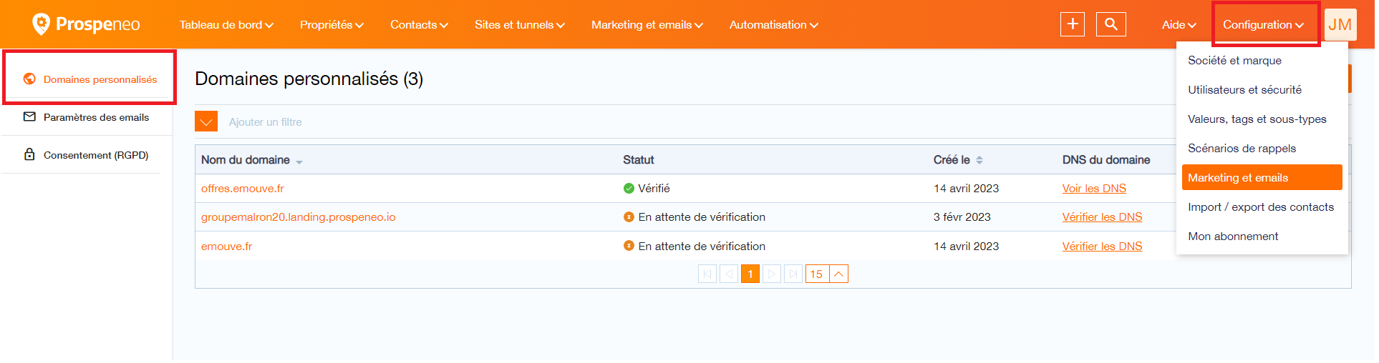
Task: Expand the Contacts menu
Action: click(419, 24)
